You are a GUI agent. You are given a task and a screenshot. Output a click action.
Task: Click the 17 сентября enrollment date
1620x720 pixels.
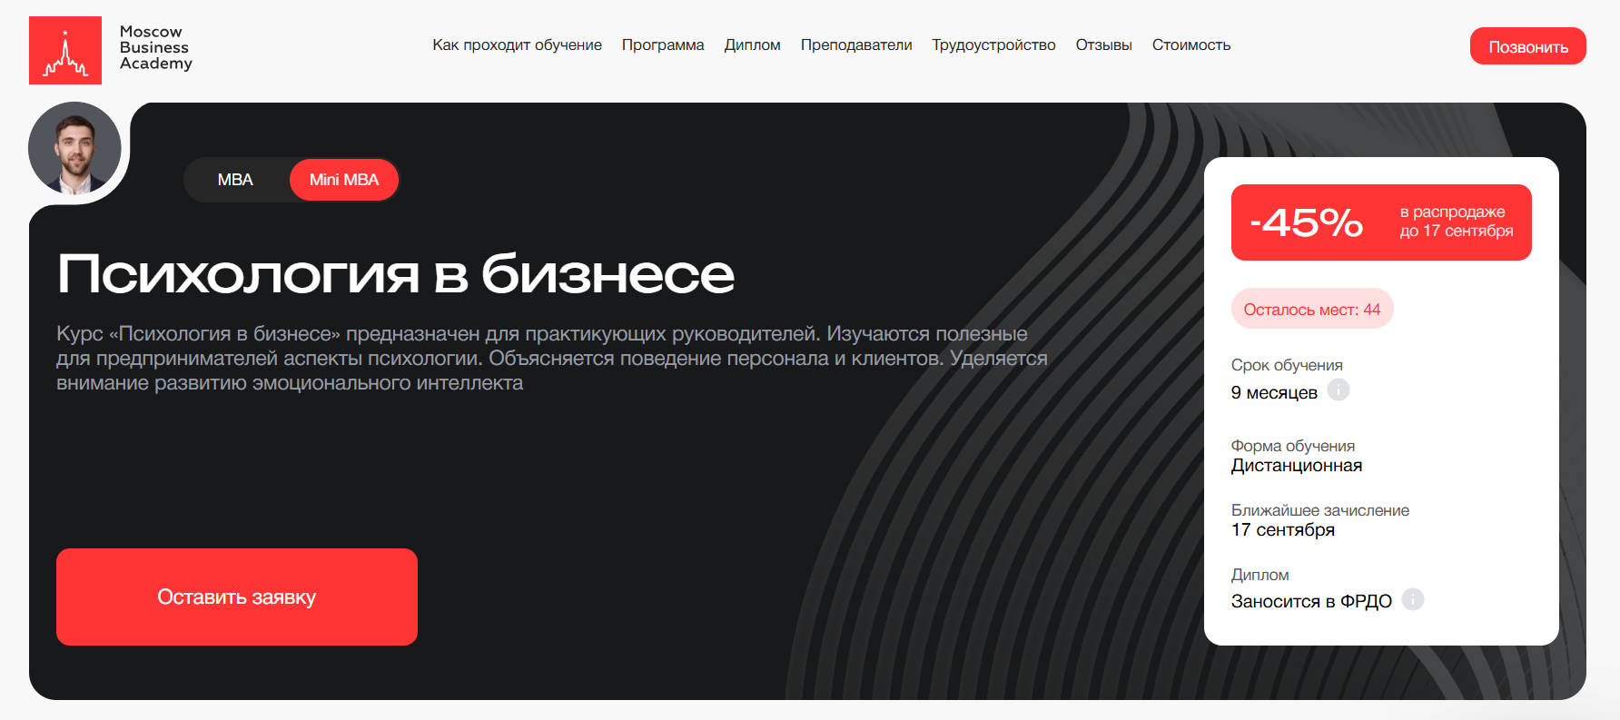[1283, 530]
